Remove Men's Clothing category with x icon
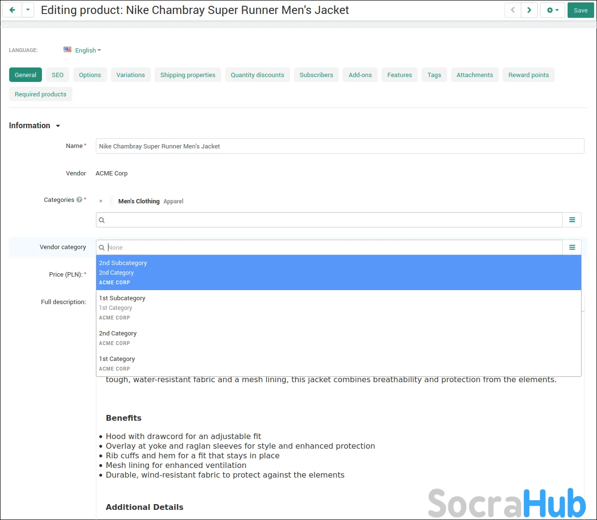 [x=101, y=201]
